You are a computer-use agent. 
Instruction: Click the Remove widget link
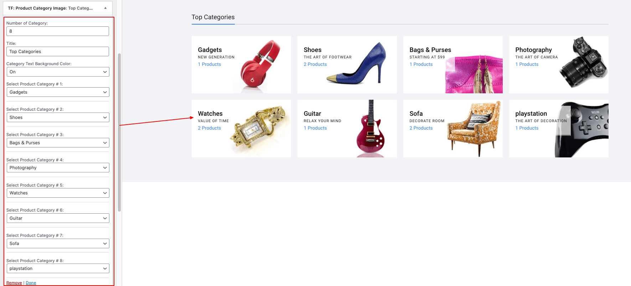(14, 283)
